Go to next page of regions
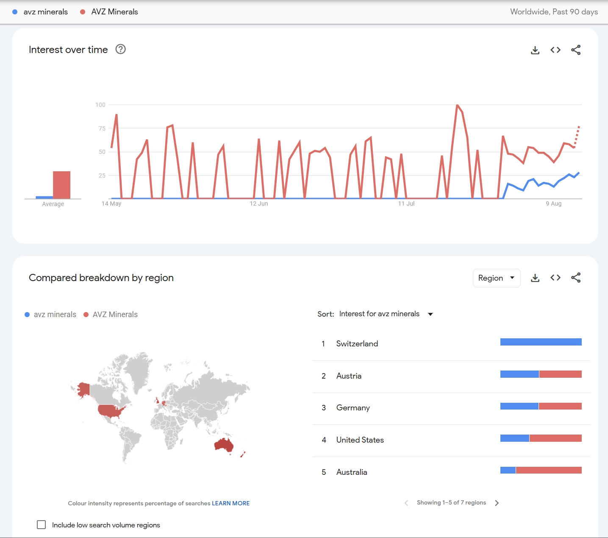The width and height of the screenshot is (608, 538). 497,503
